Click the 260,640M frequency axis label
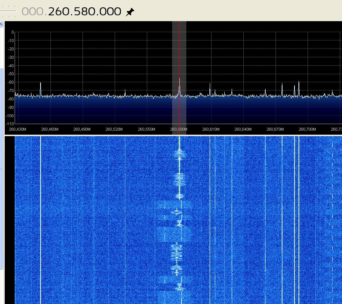The height and width of the screenshot is (304, 342). tap(243, 129)
